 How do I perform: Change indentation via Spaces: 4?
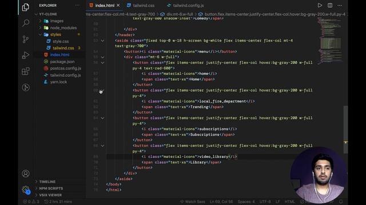pyautogui.click(x=246, y=202)
